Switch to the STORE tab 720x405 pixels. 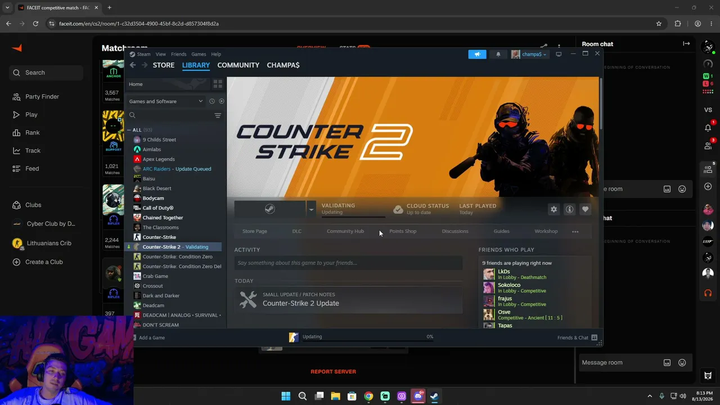164,65
